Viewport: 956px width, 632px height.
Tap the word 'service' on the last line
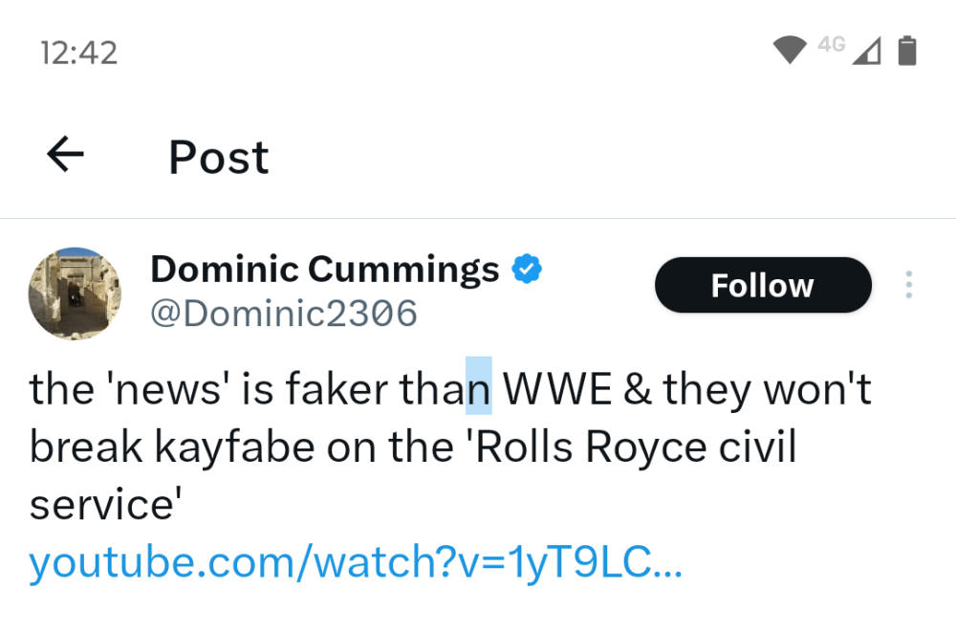[102, 506]
